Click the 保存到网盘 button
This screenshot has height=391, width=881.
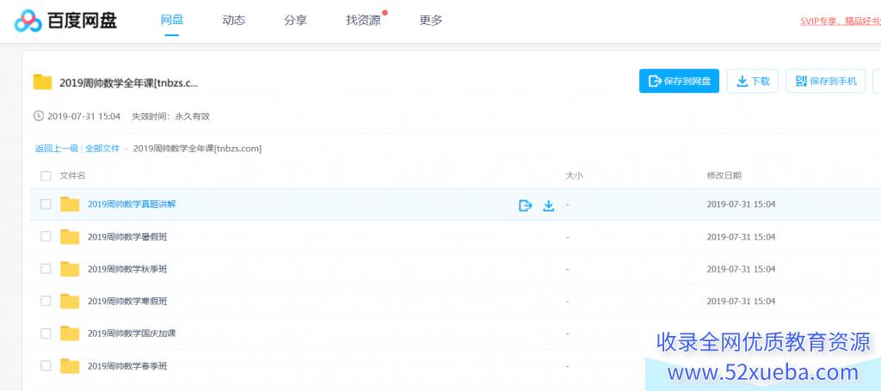pos(679,82)
